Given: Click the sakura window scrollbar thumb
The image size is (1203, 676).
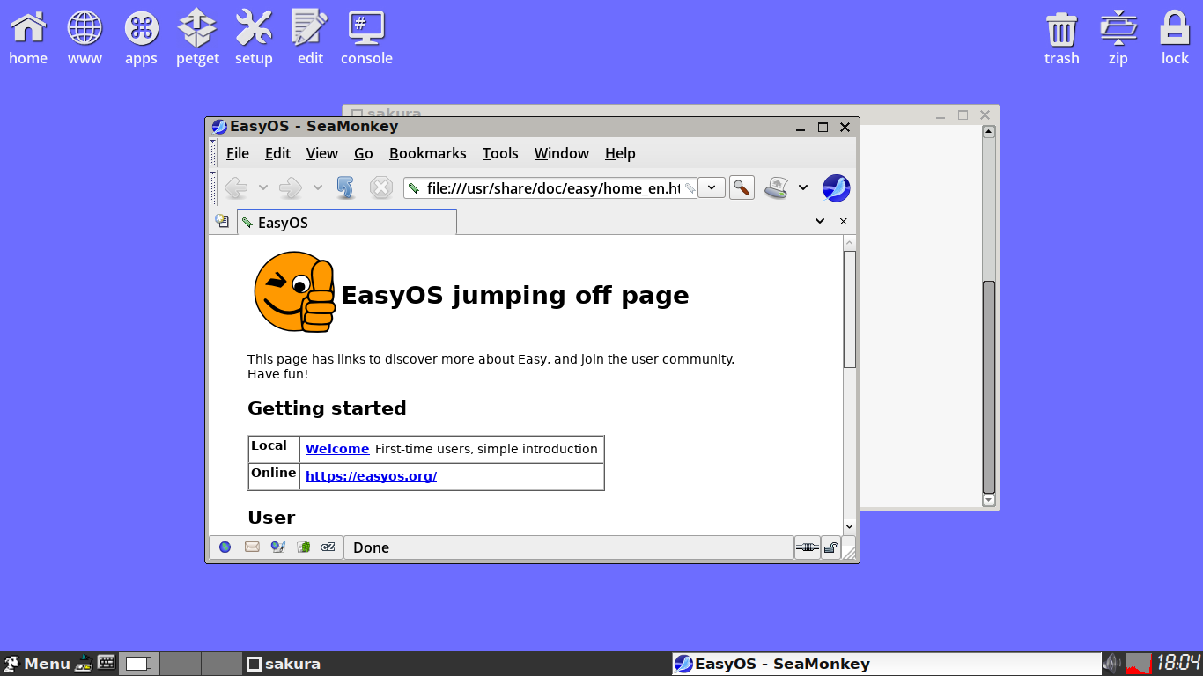Looking at the screenshot, I should (989, 387).
